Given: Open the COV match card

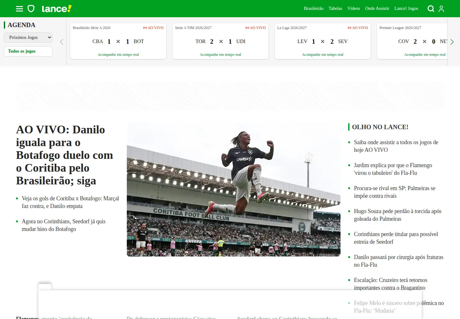Looking at the screenshot, I should [412, 41].
